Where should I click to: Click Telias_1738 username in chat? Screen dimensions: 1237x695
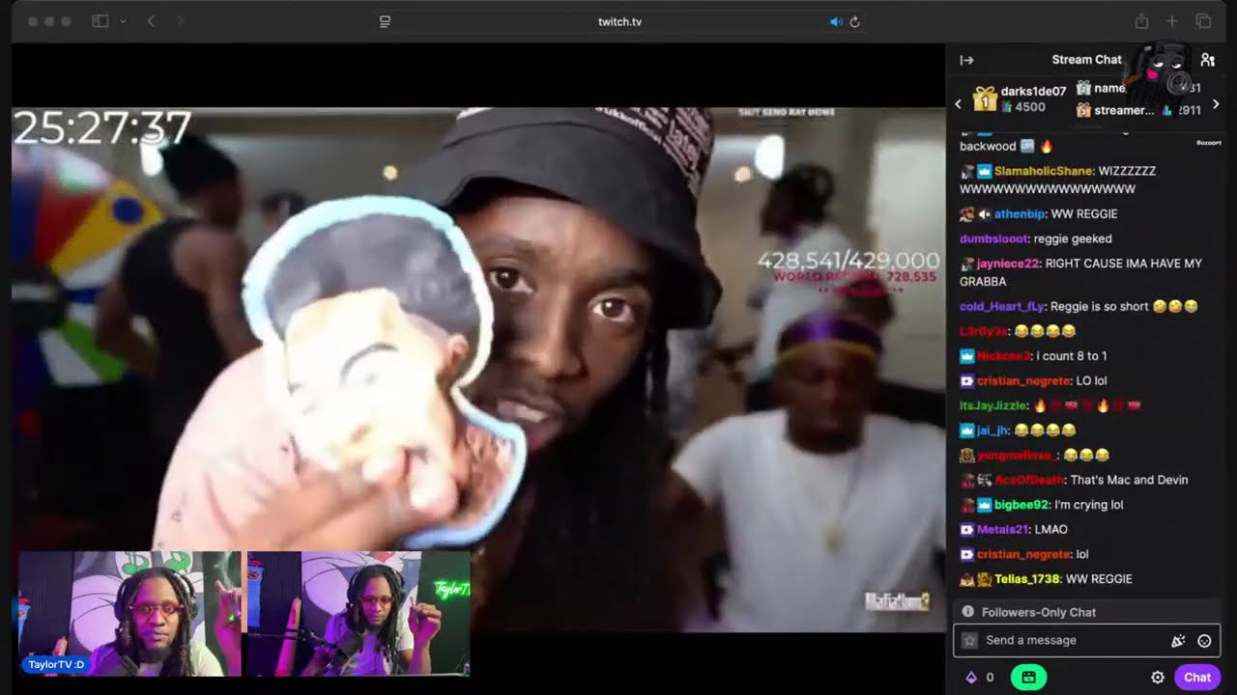tap(1027, 579)
